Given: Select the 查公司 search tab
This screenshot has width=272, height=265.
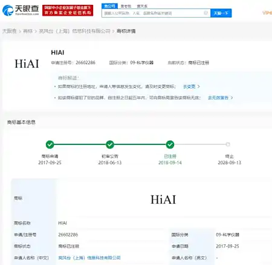Looking at the screenshot, I should coord(109,6).
